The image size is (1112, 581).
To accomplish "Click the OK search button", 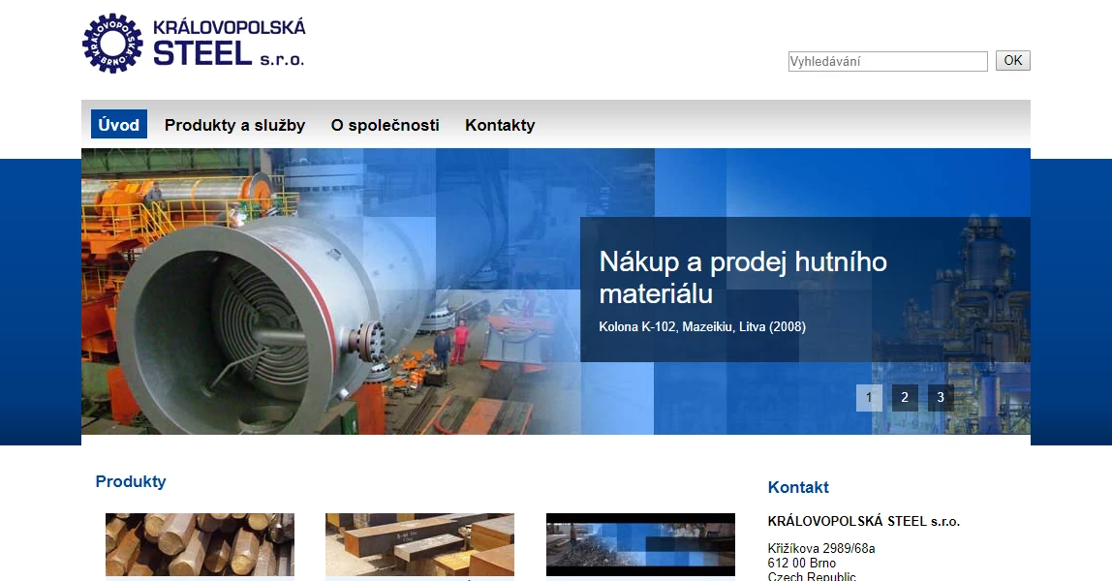I will tap(1013, 60).
